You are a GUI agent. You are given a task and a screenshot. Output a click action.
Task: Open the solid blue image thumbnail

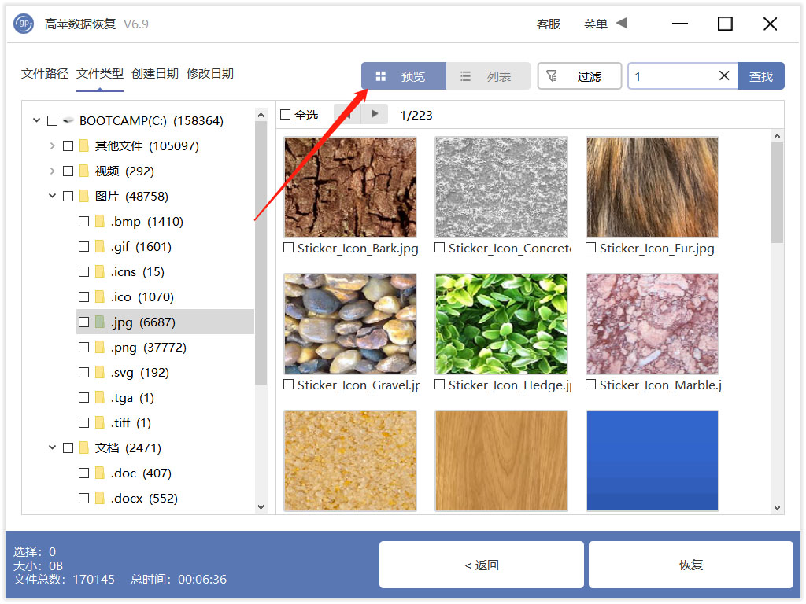(653, 460)
